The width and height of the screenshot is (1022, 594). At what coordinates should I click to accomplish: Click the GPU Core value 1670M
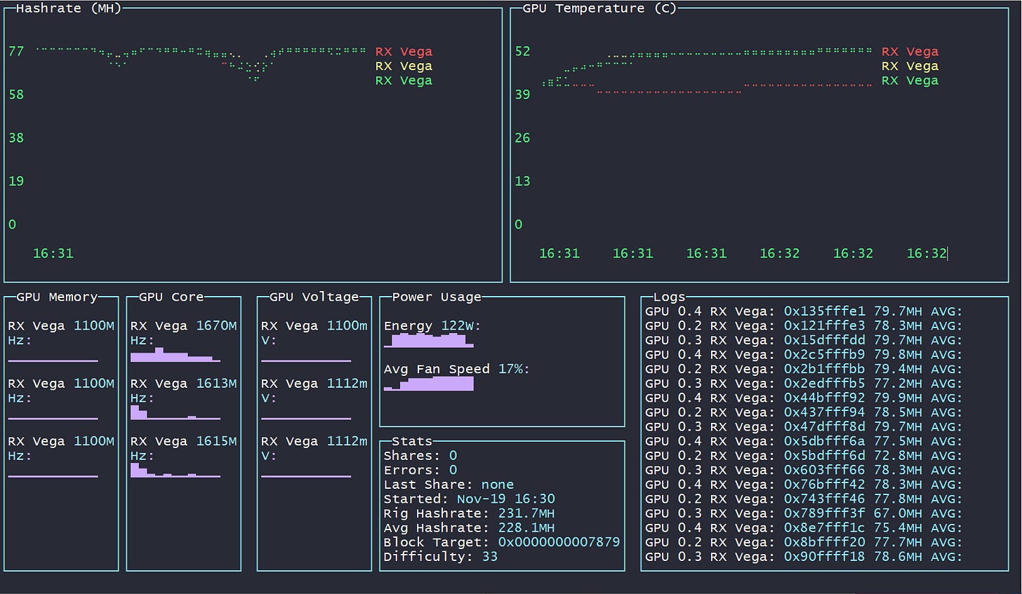pos(216,325)
